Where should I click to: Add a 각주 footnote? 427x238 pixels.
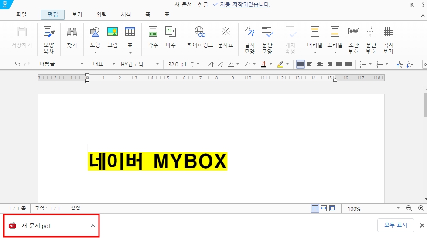(153, 32)
